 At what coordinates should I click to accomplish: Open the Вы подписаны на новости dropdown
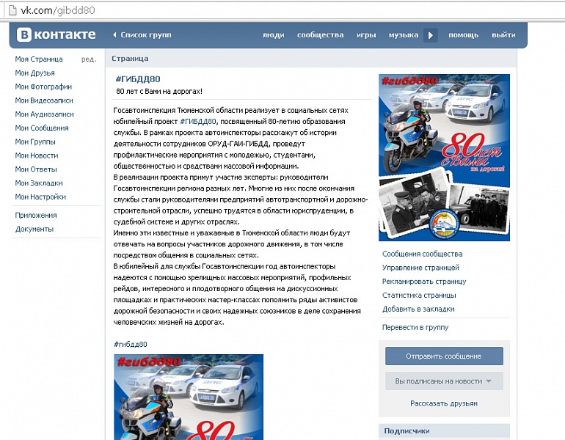(444, 381)
